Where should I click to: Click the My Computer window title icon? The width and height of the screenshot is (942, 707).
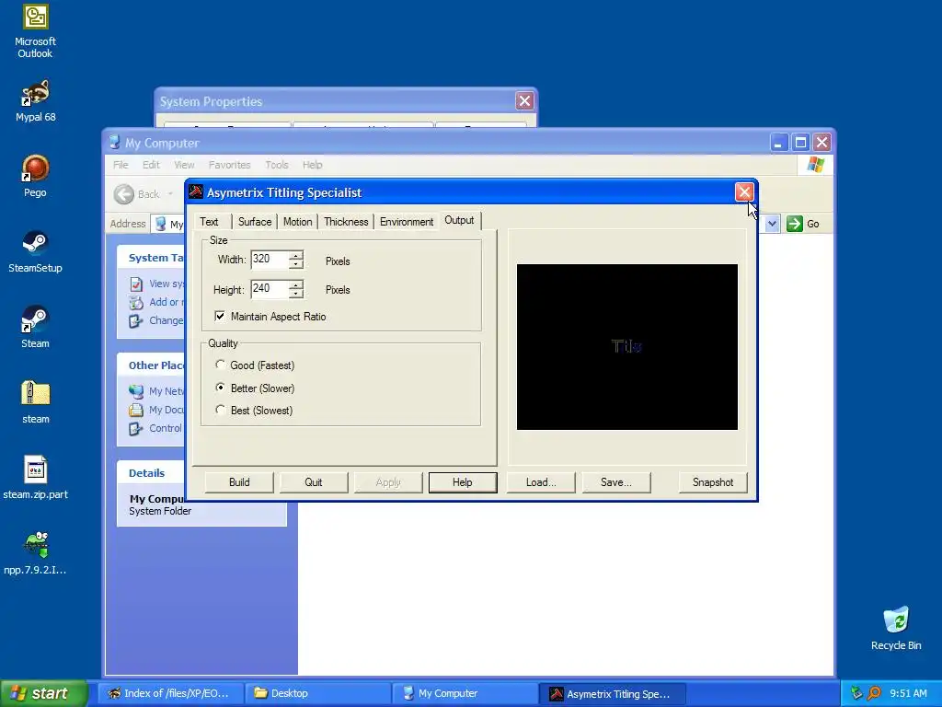tap(114, 143)
